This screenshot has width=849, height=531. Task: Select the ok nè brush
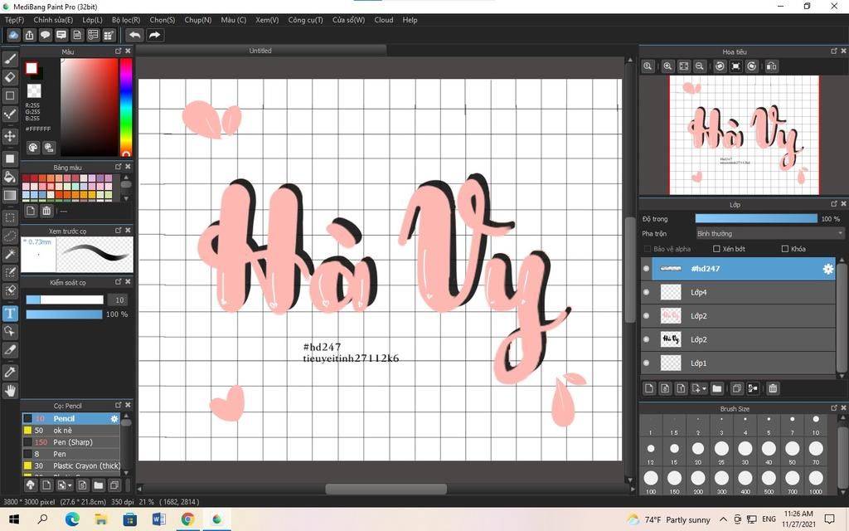tap(71, 431)
